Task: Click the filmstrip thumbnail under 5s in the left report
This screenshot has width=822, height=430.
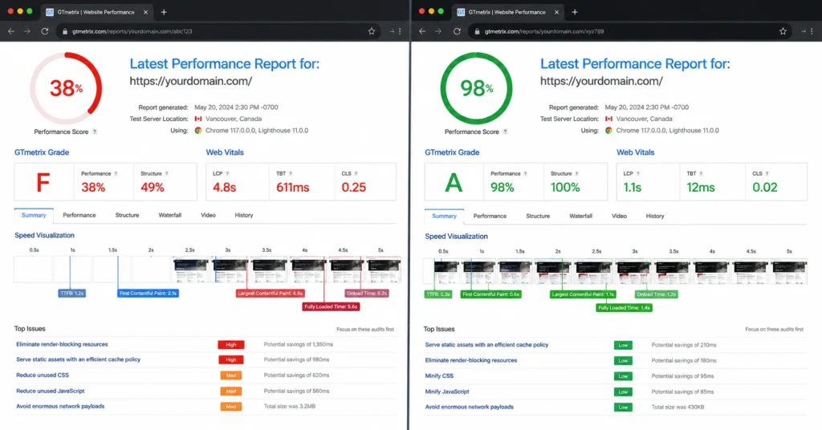Action: 385,270
